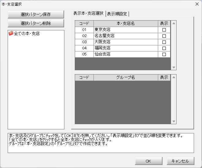The height and width of the screenshot is (168, 202).
Task: Check the 表示 box for 大阪支店
Action: click(164, 42)
